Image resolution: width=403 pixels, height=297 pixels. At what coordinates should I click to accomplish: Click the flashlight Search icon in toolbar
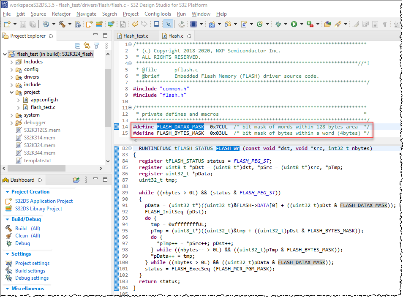point(338,25)
